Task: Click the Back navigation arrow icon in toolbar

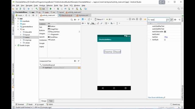Action: point(29,9)
